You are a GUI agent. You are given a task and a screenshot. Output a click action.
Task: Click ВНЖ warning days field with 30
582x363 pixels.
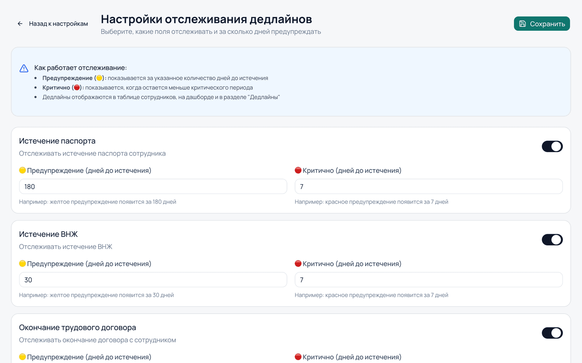tap(153, 280)
